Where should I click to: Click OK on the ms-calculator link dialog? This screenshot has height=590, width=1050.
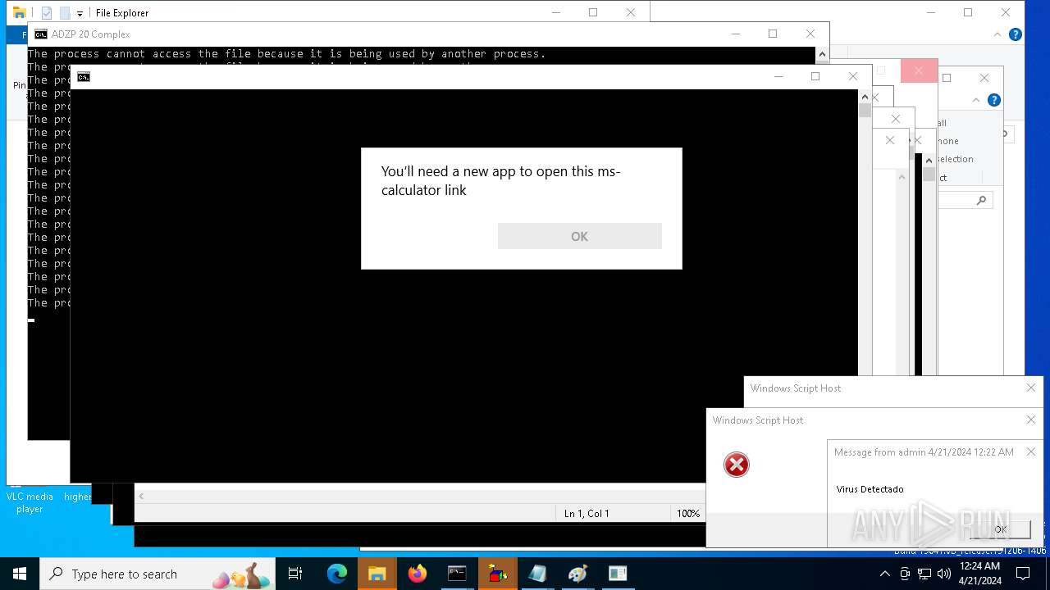tap(579, 236)
